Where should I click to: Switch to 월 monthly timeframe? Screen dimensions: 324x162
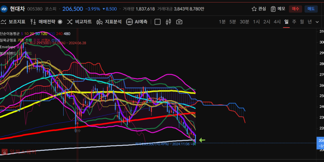click(302, 22)
